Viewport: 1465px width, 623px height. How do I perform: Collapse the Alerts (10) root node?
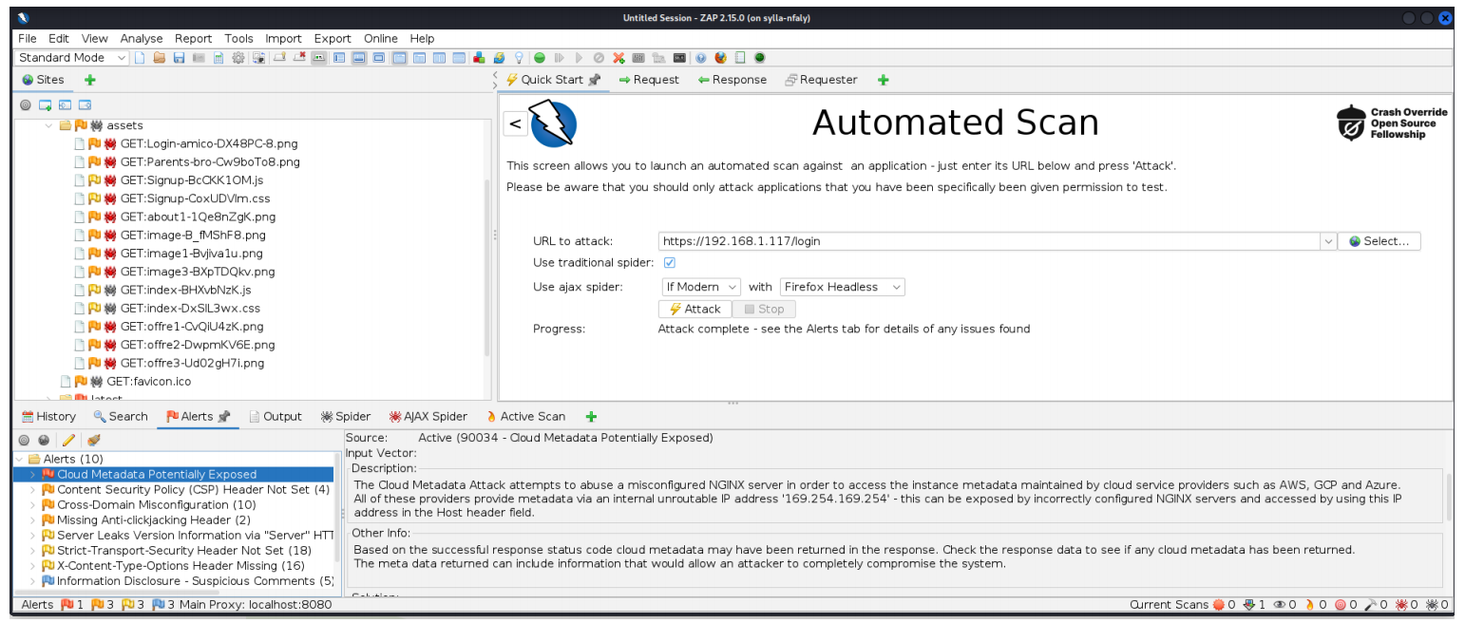point(20,459)
